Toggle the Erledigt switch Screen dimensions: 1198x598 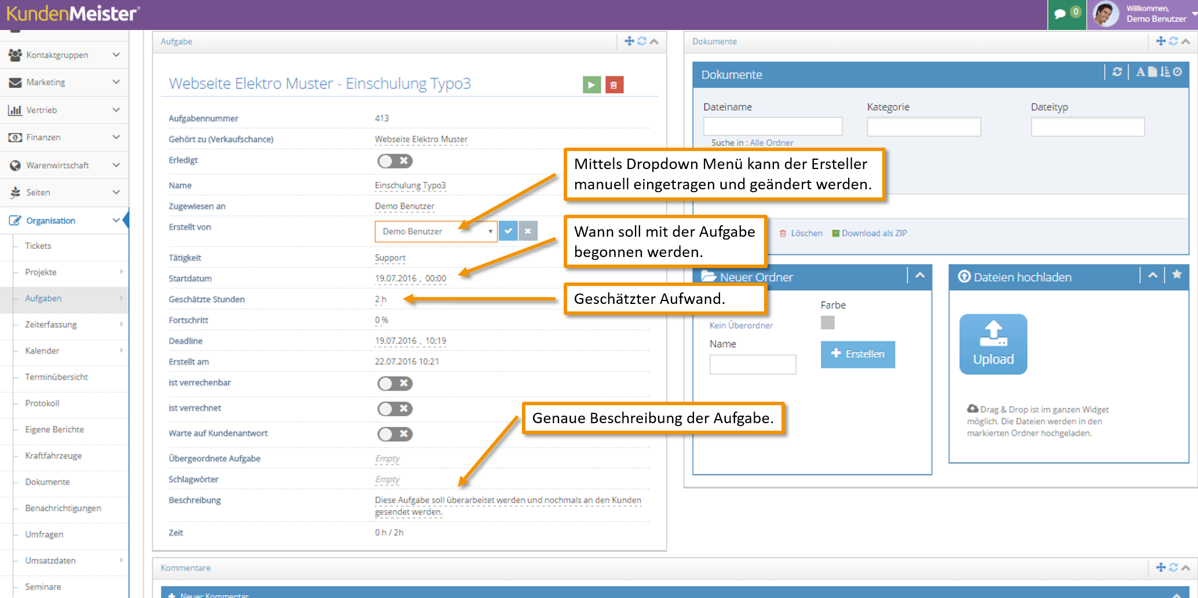[395, 161]
